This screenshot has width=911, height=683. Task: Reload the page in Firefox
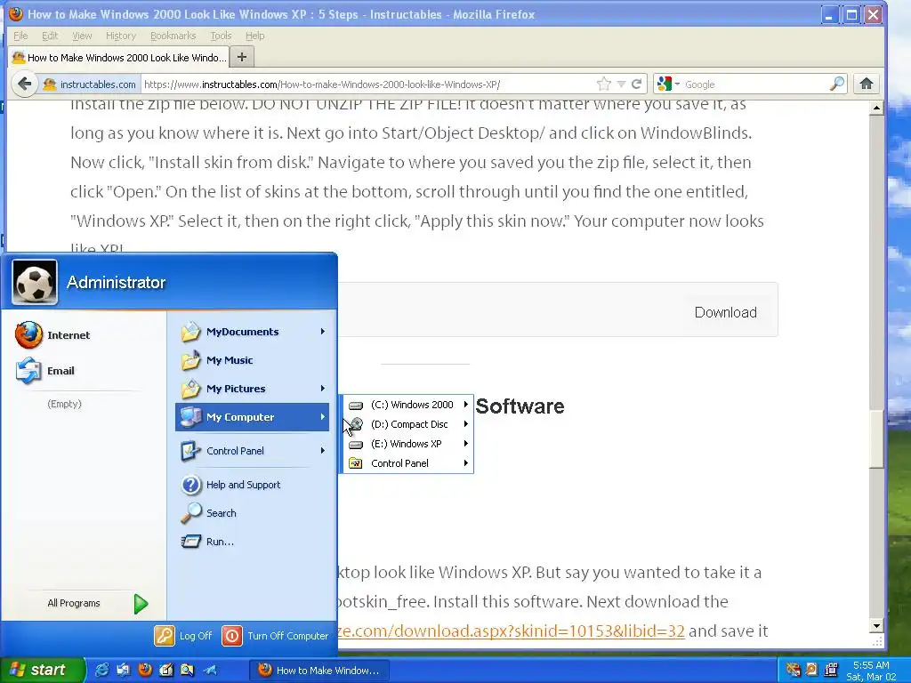(637, 84)
